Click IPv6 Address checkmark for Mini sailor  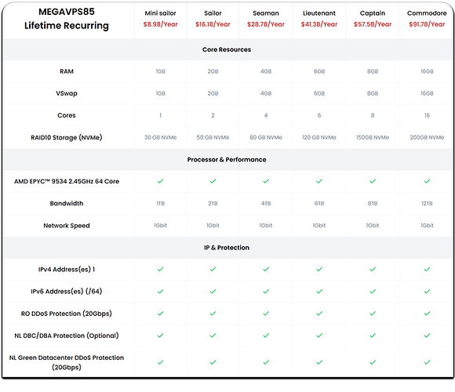point(161,292)
